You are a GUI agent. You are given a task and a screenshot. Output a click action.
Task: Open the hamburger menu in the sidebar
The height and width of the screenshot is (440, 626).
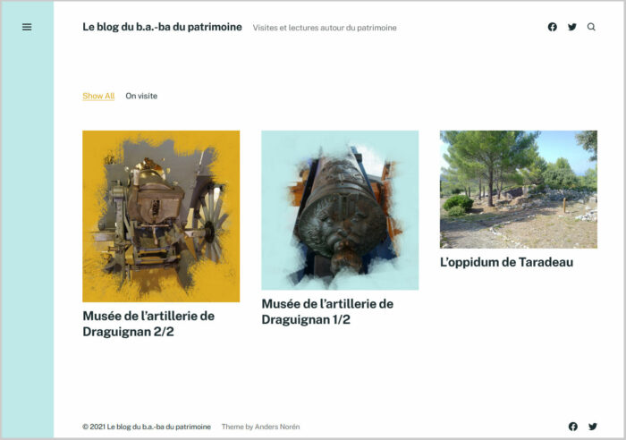point(27,27)
